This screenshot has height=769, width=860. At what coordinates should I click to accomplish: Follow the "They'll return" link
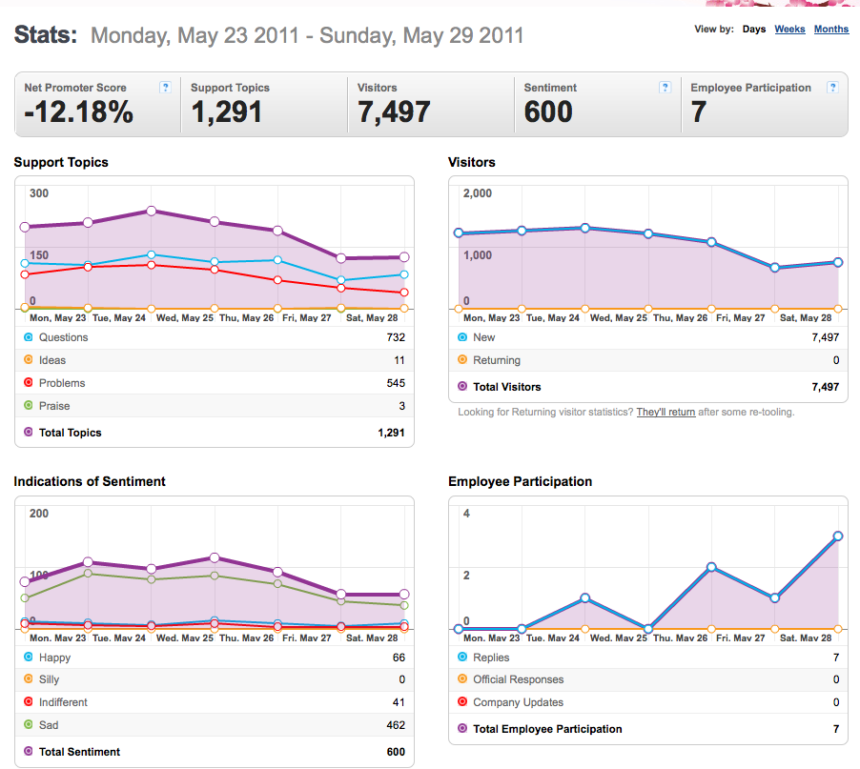pyautogui.click(x=665, y=413)
